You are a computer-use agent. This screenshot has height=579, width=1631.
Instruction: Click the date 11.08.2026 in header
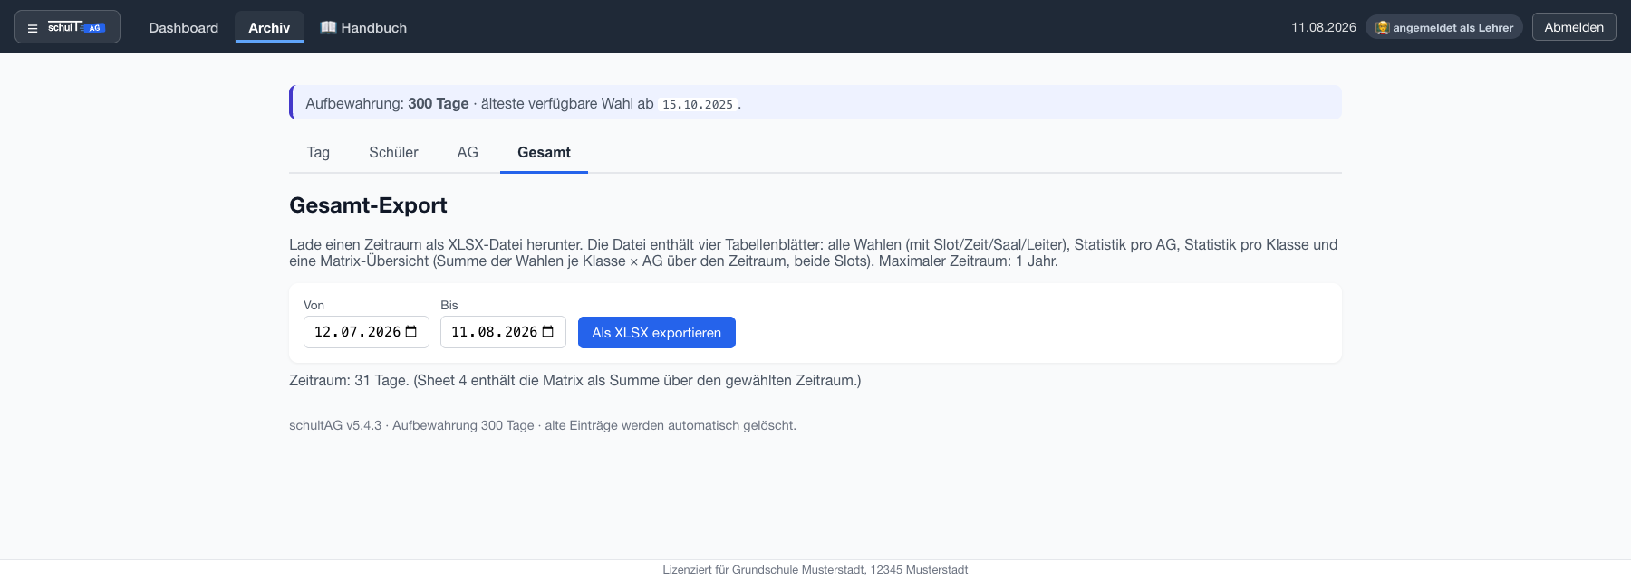click(1324, 27)
